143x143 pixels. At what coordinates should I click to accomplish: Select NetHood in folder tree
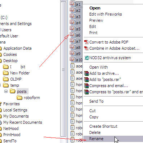tap(11, 128)
